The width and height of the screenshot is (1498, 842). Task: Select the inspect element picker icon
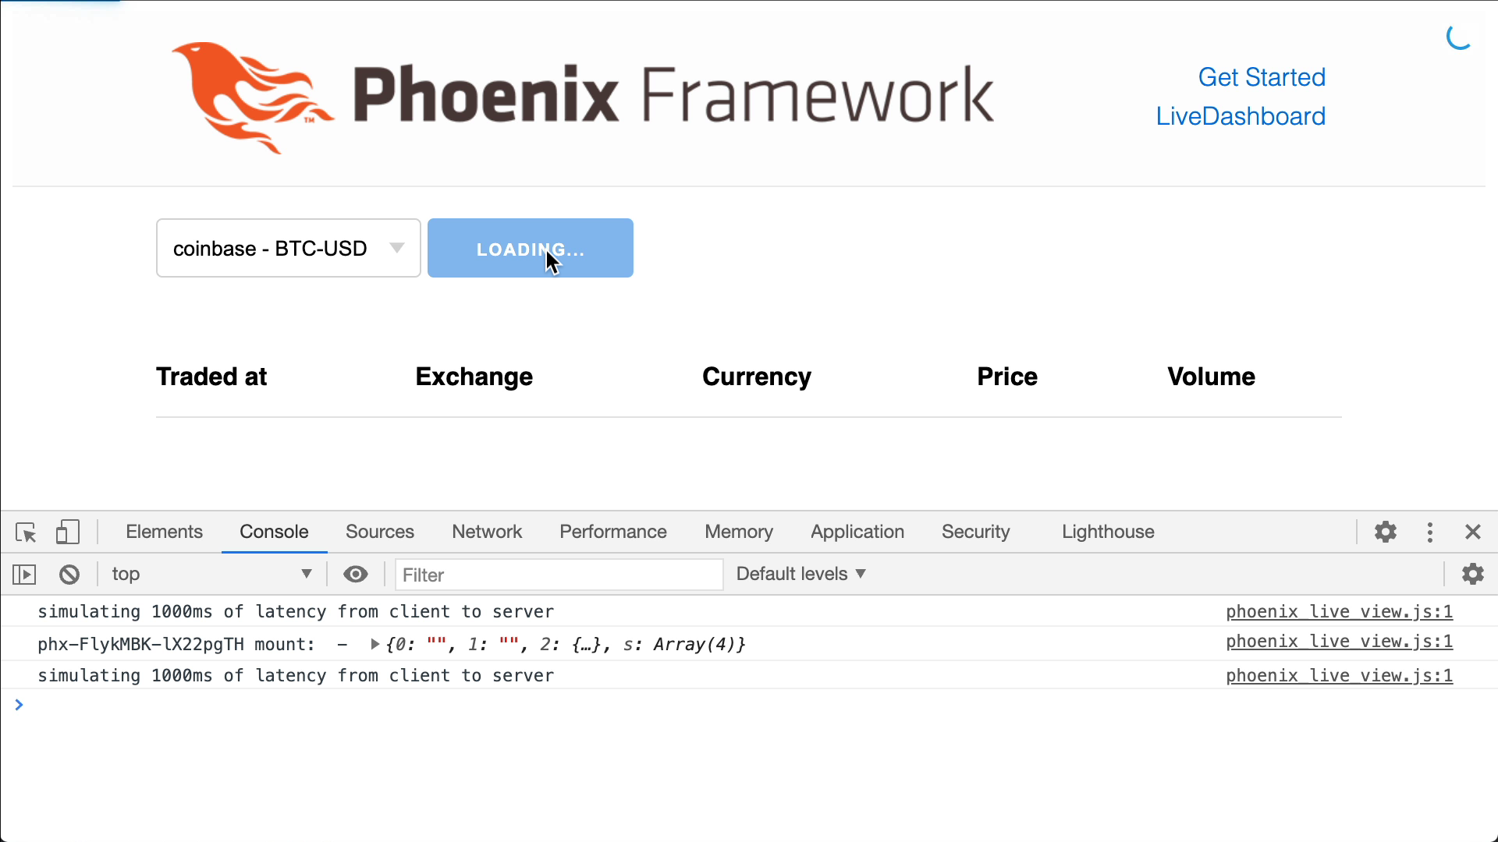(x=26, y=532)
